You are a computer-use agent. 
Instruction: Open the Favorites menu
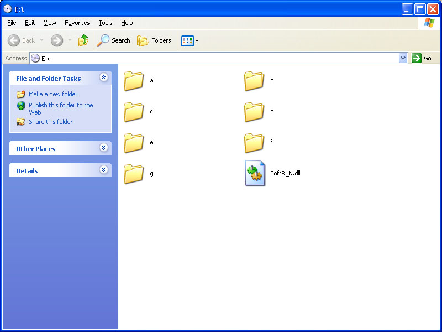(77, 23)
